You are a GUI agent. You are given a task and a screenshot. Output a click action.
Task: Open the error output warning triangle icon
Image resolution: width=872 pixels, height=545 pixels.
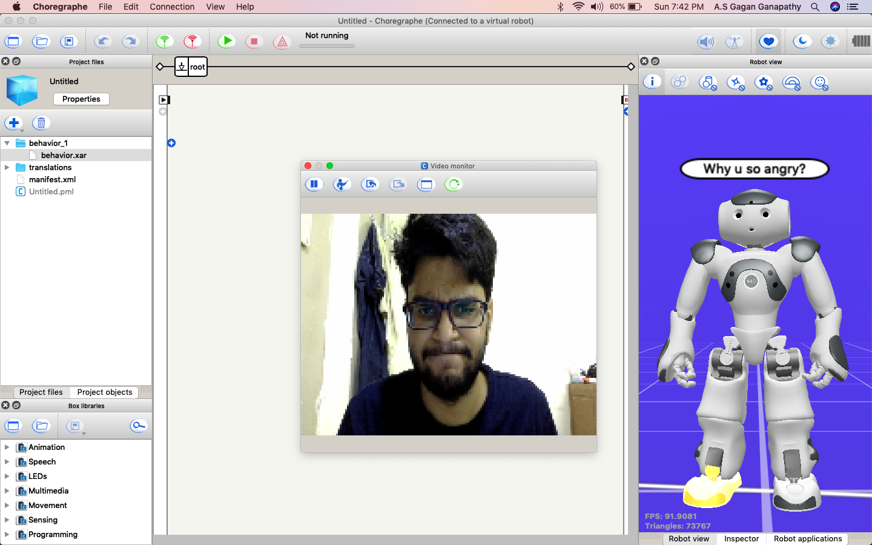pos(282,42)
